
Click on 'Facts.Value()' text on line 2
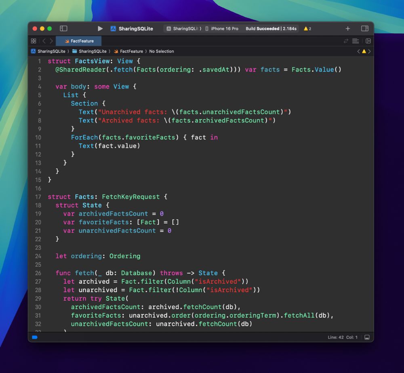[x=316, y=70]
